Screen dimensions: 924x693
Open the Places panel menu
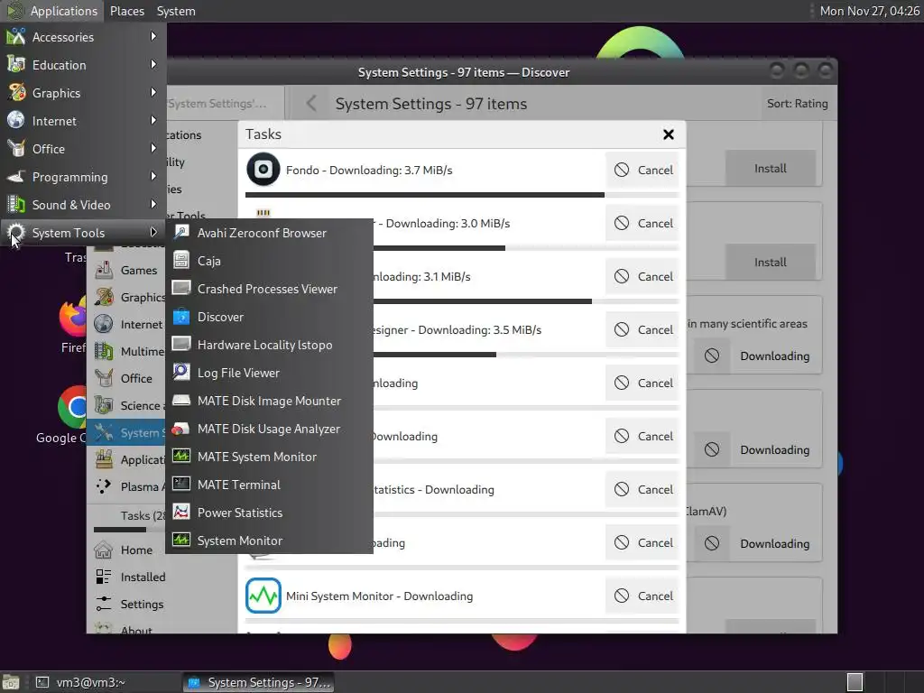[x=126, y=11]
